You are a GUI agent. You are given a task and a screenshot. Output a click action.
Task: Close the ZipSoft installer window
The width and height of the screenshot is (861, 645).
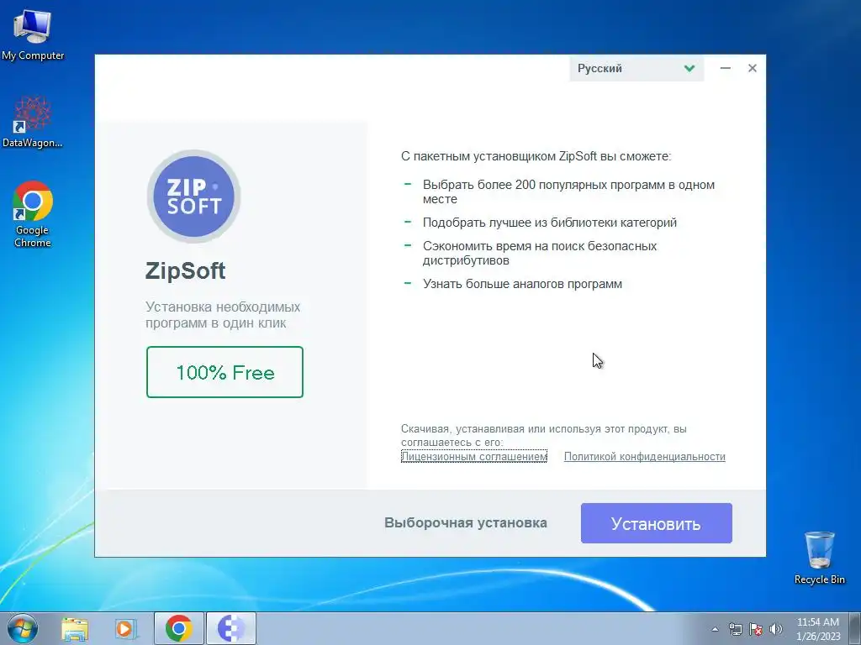[753, 68]
